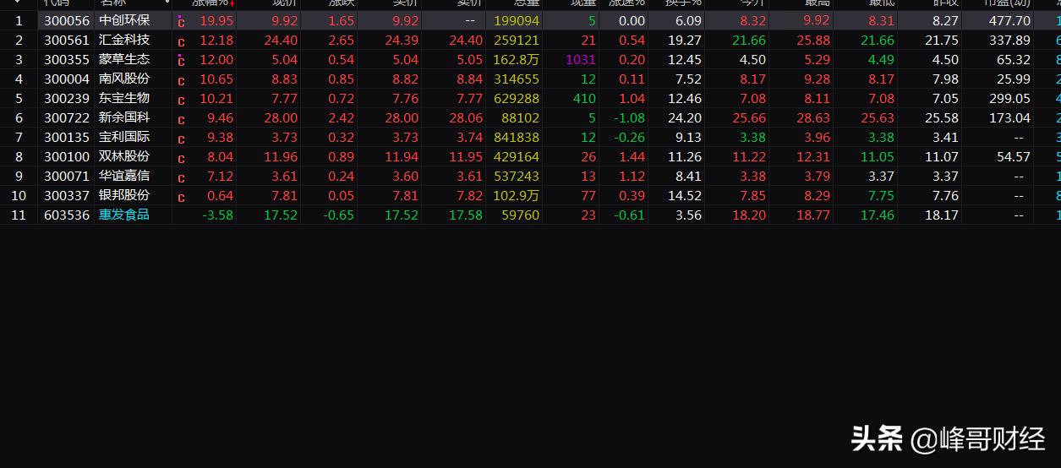Click the C marker icon beside 蒙草生态
This screenshot has height=468, width=1061.
[181, 60]
